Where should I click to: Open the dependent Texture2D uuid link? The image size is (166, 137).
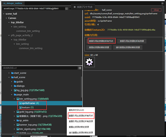(131, 30)
